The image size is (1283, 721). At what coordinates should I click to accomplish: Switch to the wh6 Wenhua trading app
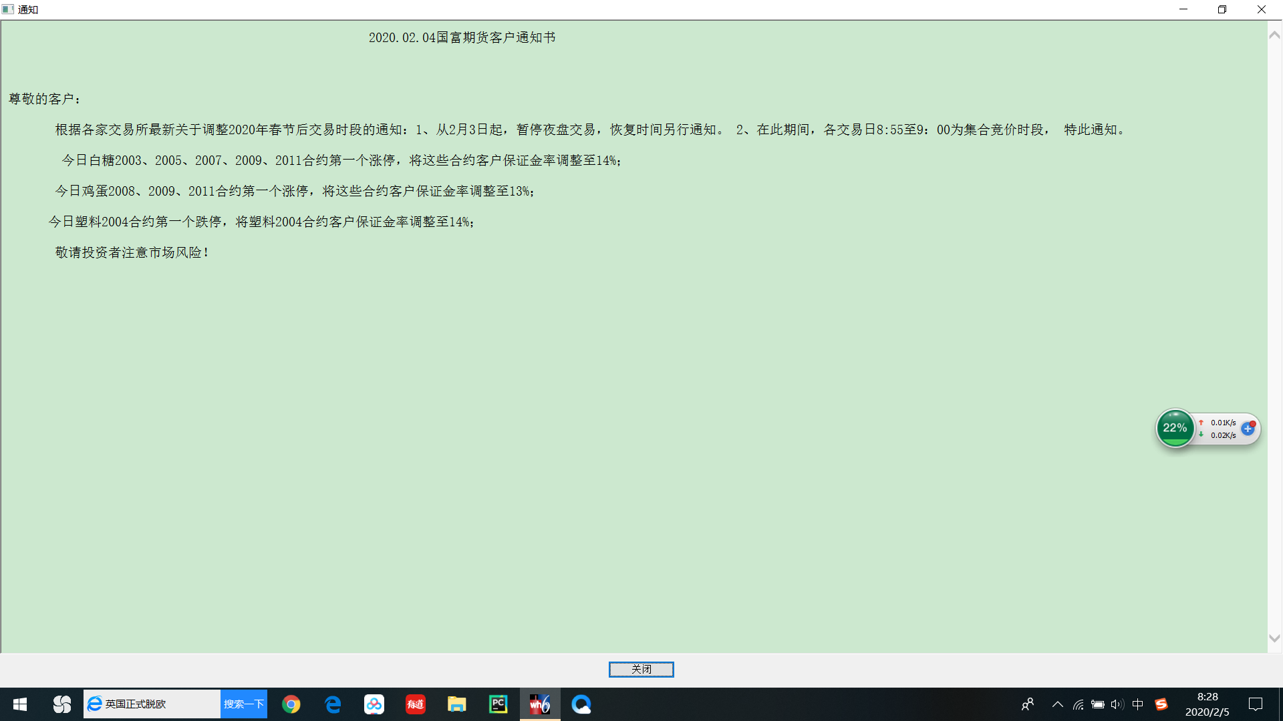tap(540, 704)
